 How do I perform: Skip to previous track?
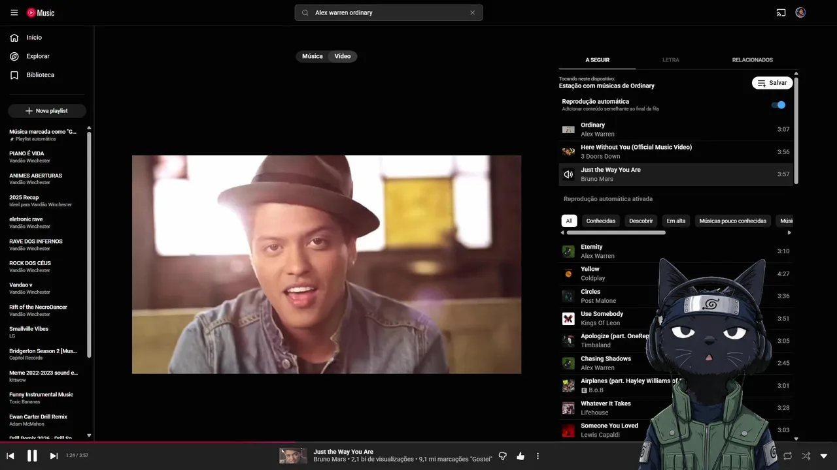[x=10, y=456]
